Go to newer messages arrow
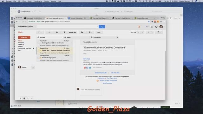The width and height of the screenshot is (203, 114). (139, 32)
